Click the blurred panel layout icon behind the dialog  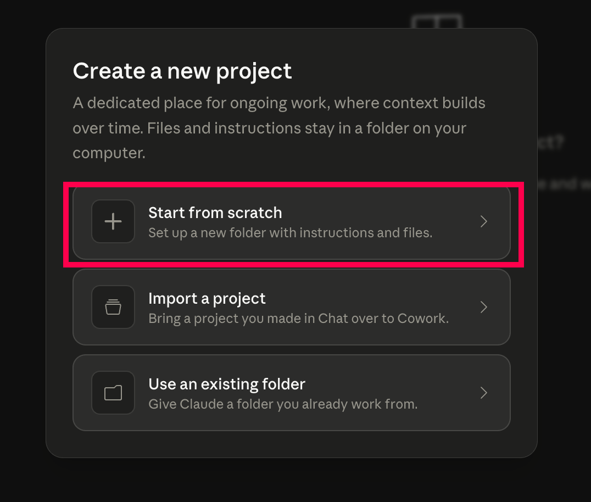coord(437,21)
